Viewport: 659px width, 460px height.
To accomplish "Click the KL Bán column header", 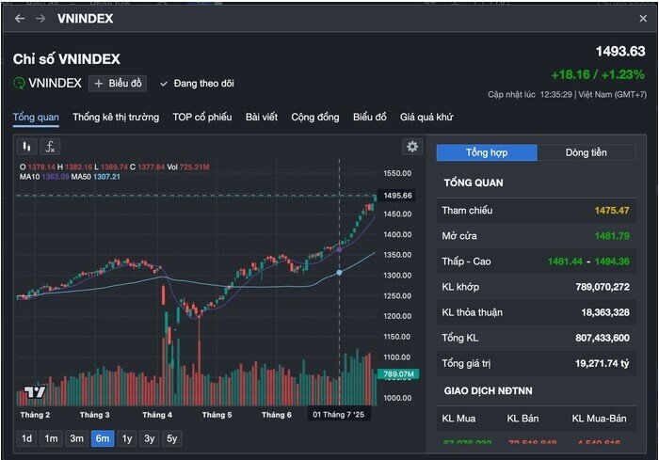I will point(522,419).
